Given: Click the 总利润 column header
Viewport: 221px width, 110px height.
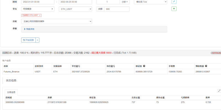Looking at the screenshot, I should (9, 98).
